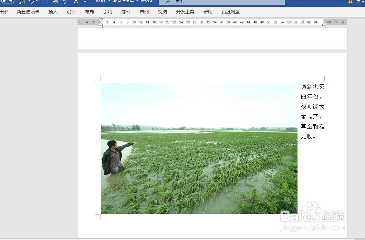The height and width of the screenshot is (240, 365).
Task: Click the Undo arrow icon
Action: pos(32,2)
